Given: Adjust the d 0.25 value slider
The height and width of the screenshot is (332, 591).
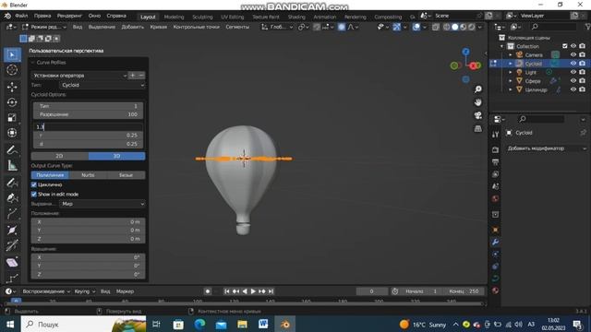Looking at the screenshot, I should coord(88,144).
